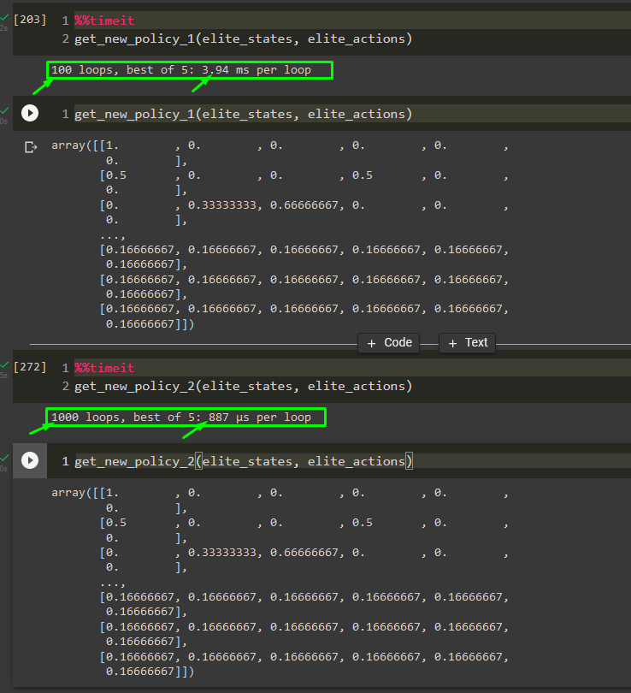
Task: Click the 3.94 ms per loop timing output
Action: tap(190, 69)
